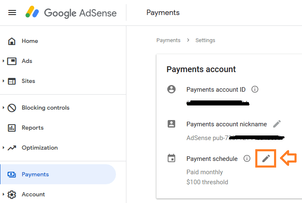Click the Payment schedule label
The width and height of the screenshot is (302, 203).
(212, 159)
